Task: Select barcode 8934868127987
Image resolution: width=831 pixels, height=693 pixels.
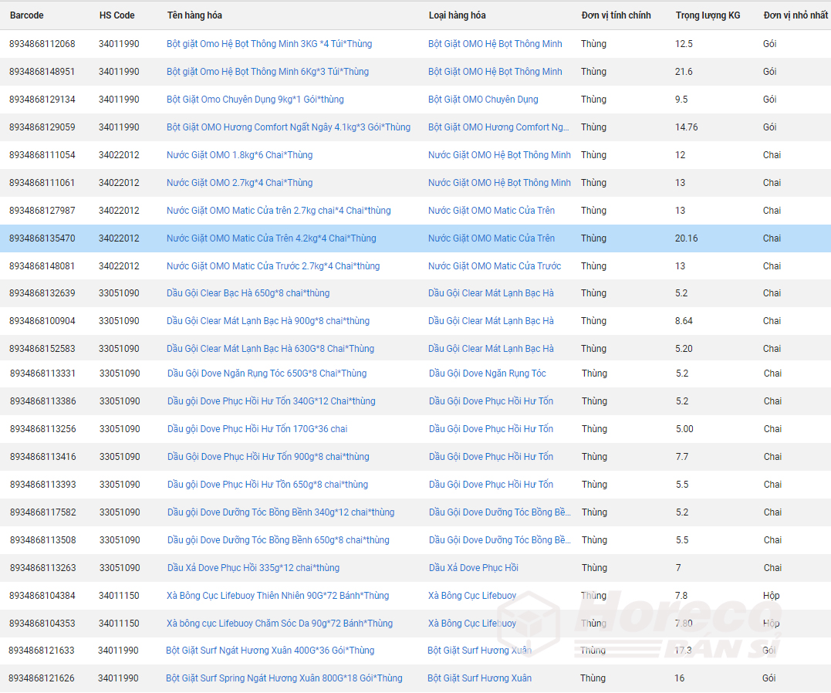Action: point(42,211)
